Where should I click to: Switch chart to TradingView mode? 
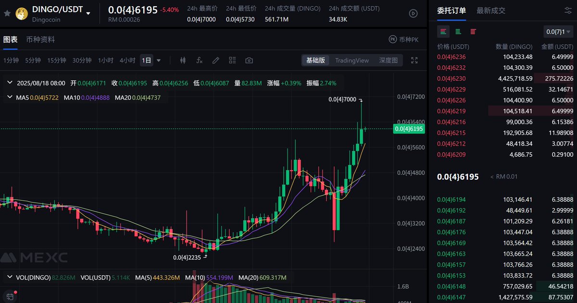[x=352, y=61]
